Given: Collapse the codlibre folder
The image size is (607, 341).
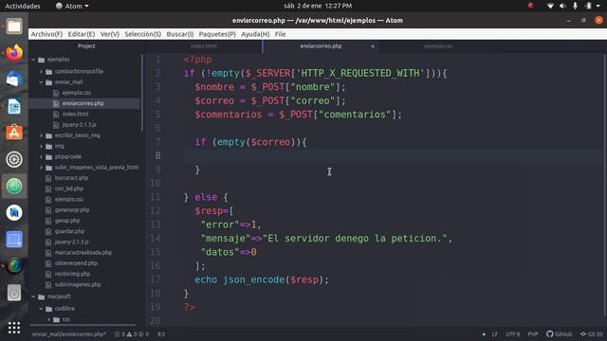Looking at the screenshot, I should 41,309.
